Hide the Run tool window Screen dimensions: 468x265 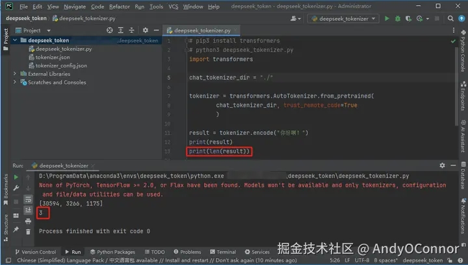[x=453, y=165]
